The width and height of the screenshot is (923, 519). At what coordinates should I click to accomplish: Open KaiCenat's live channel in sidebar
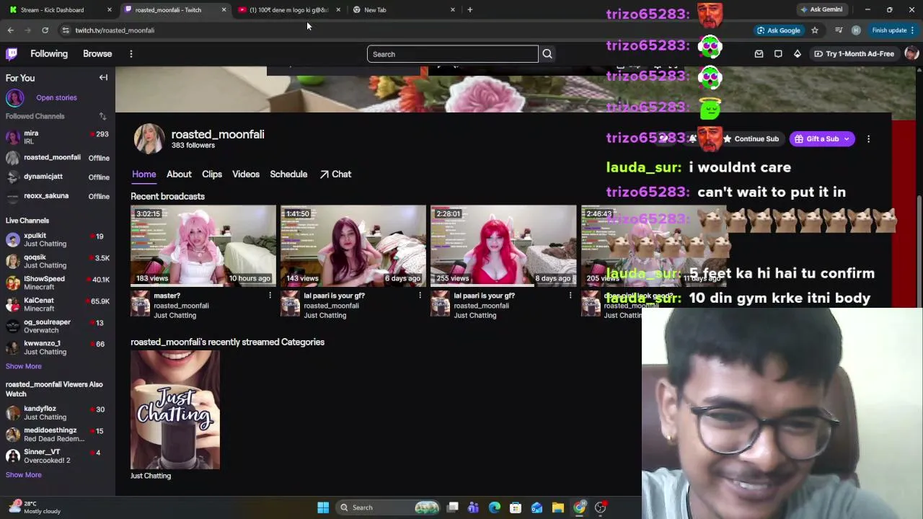58,304
